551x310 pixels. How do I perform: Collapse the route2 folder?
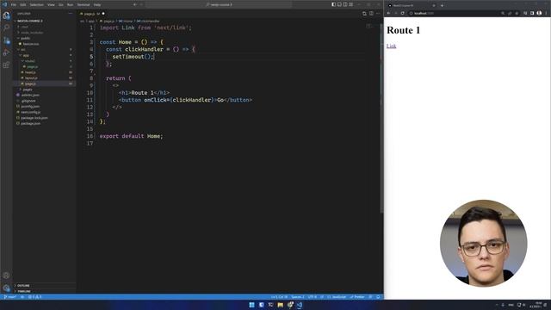[x=45, y=61]
